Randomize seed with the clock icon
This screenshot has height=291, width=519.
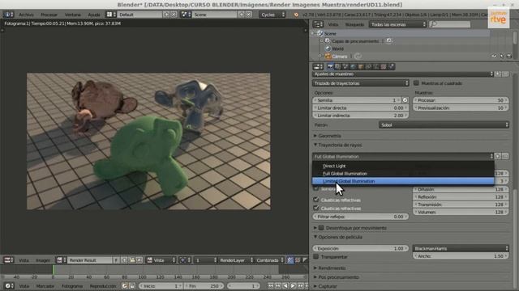click(405, 100)
